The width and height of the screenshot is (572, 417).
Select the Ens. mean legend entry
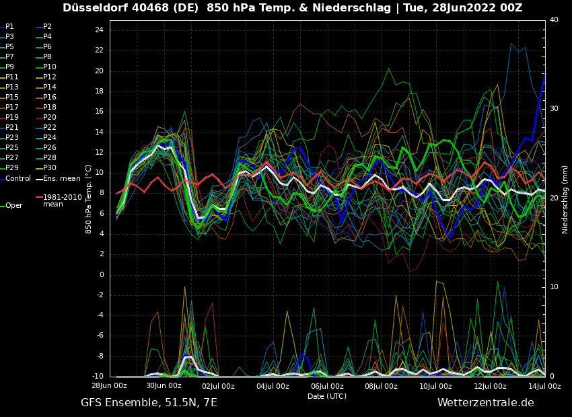click(61, 179)
